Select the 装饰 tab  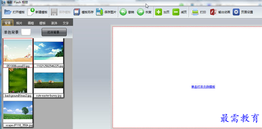[x=54, y=23]
